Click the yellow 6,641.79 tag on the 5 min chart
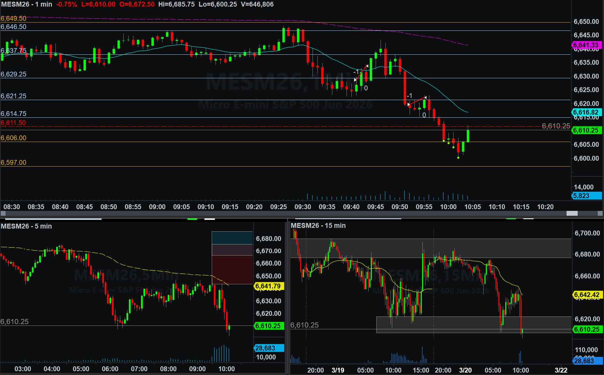This screenshot has width=604, height=375. 269,286
